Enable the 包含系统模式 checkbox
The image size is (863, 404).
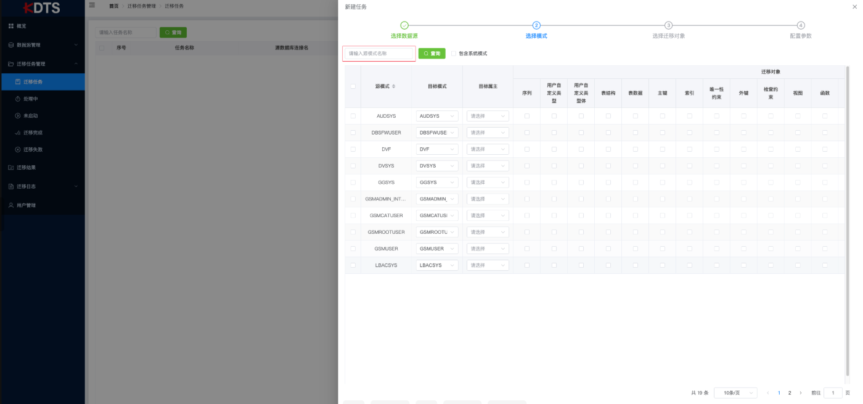454,54
